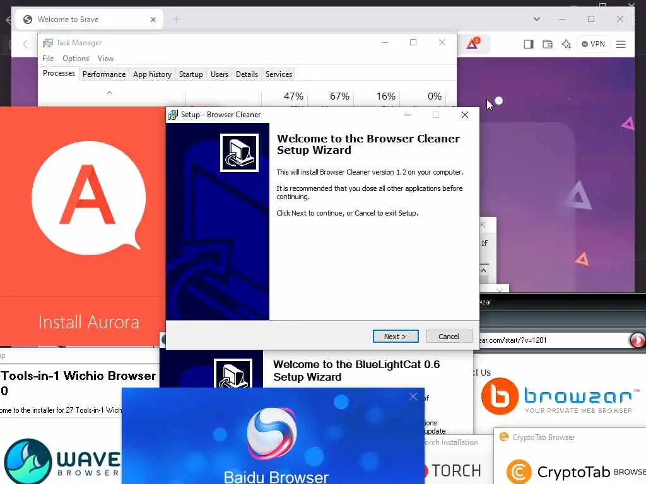Click the up arrow in hidden dialog
Viewport: 646px width, 484px height.
click(484, 270)
